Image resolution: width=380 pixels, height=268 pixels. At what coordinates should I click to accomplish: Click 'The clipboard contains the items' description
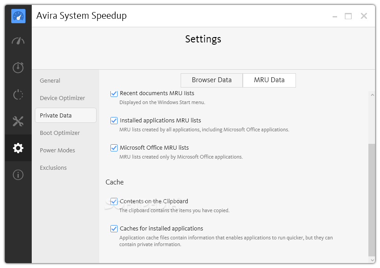174,210
